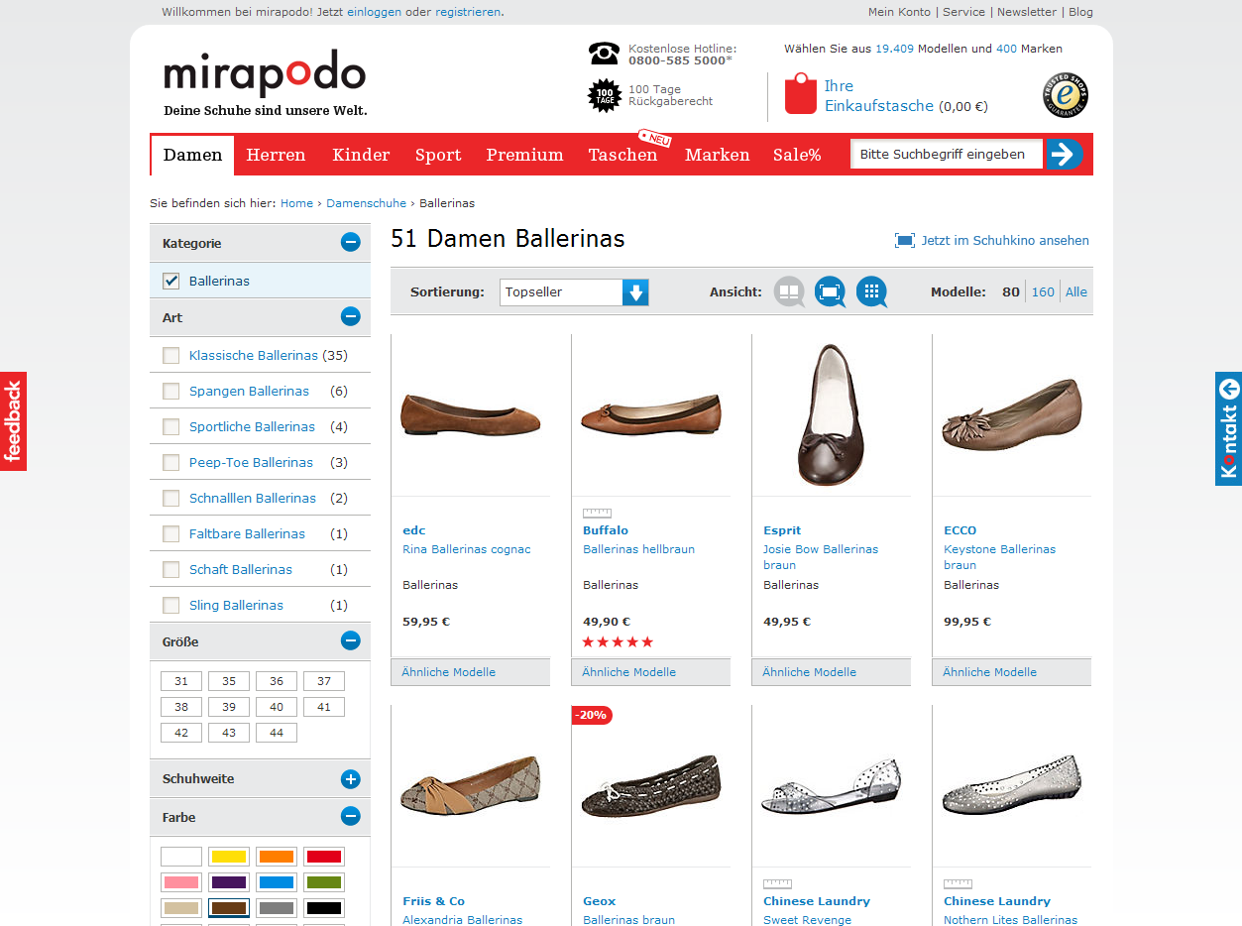
Task: Click Ähnliche Modelle under the edc shoe
Action: point(448,672)
